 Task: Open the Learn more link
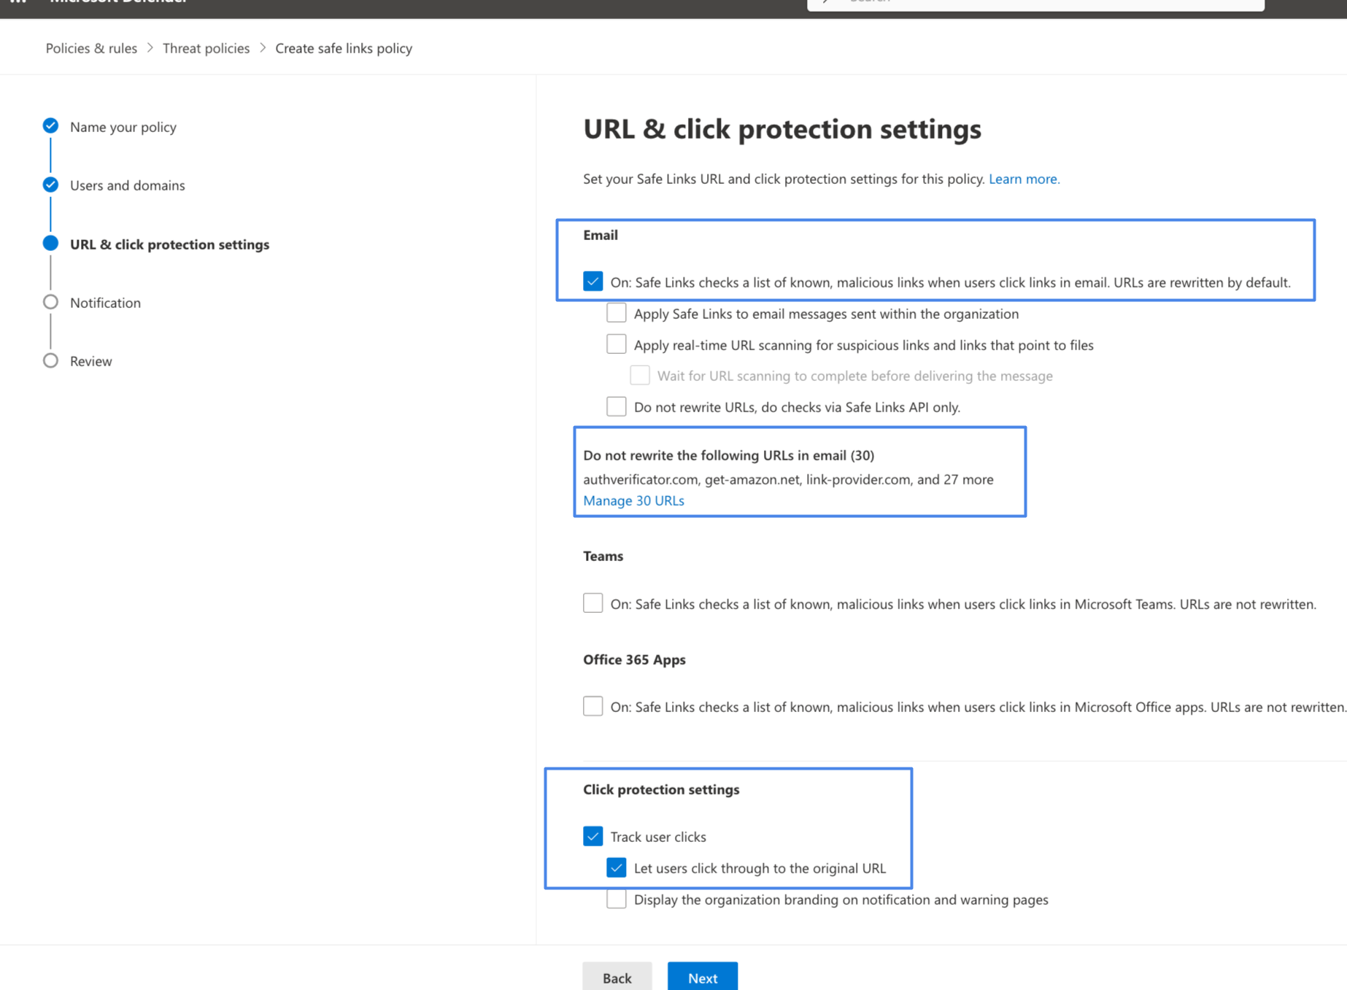pos(1023,179)
